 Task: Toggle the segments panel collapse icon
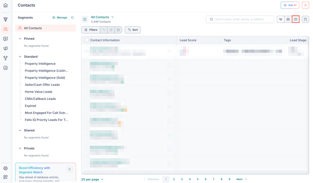coord(85,19)
